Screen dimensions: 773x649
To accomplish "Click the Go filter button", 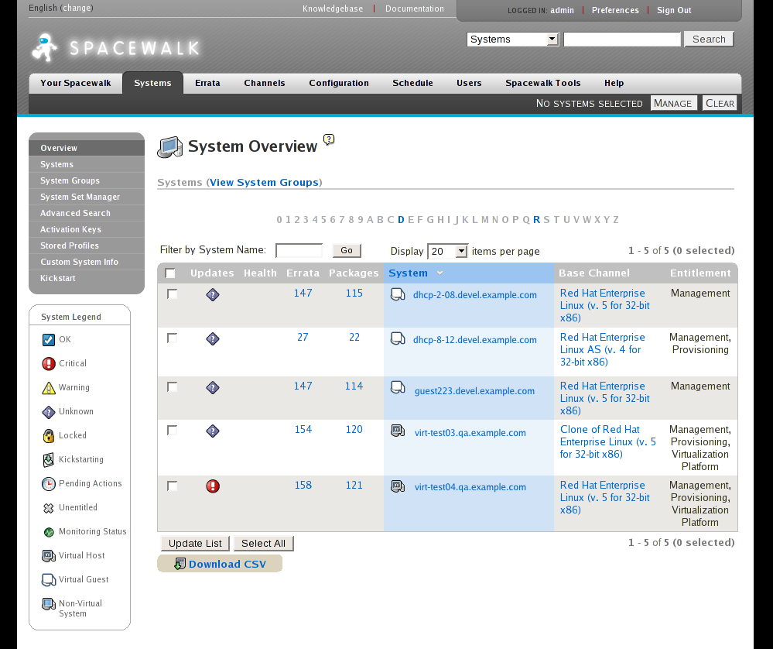I will 347,250.
